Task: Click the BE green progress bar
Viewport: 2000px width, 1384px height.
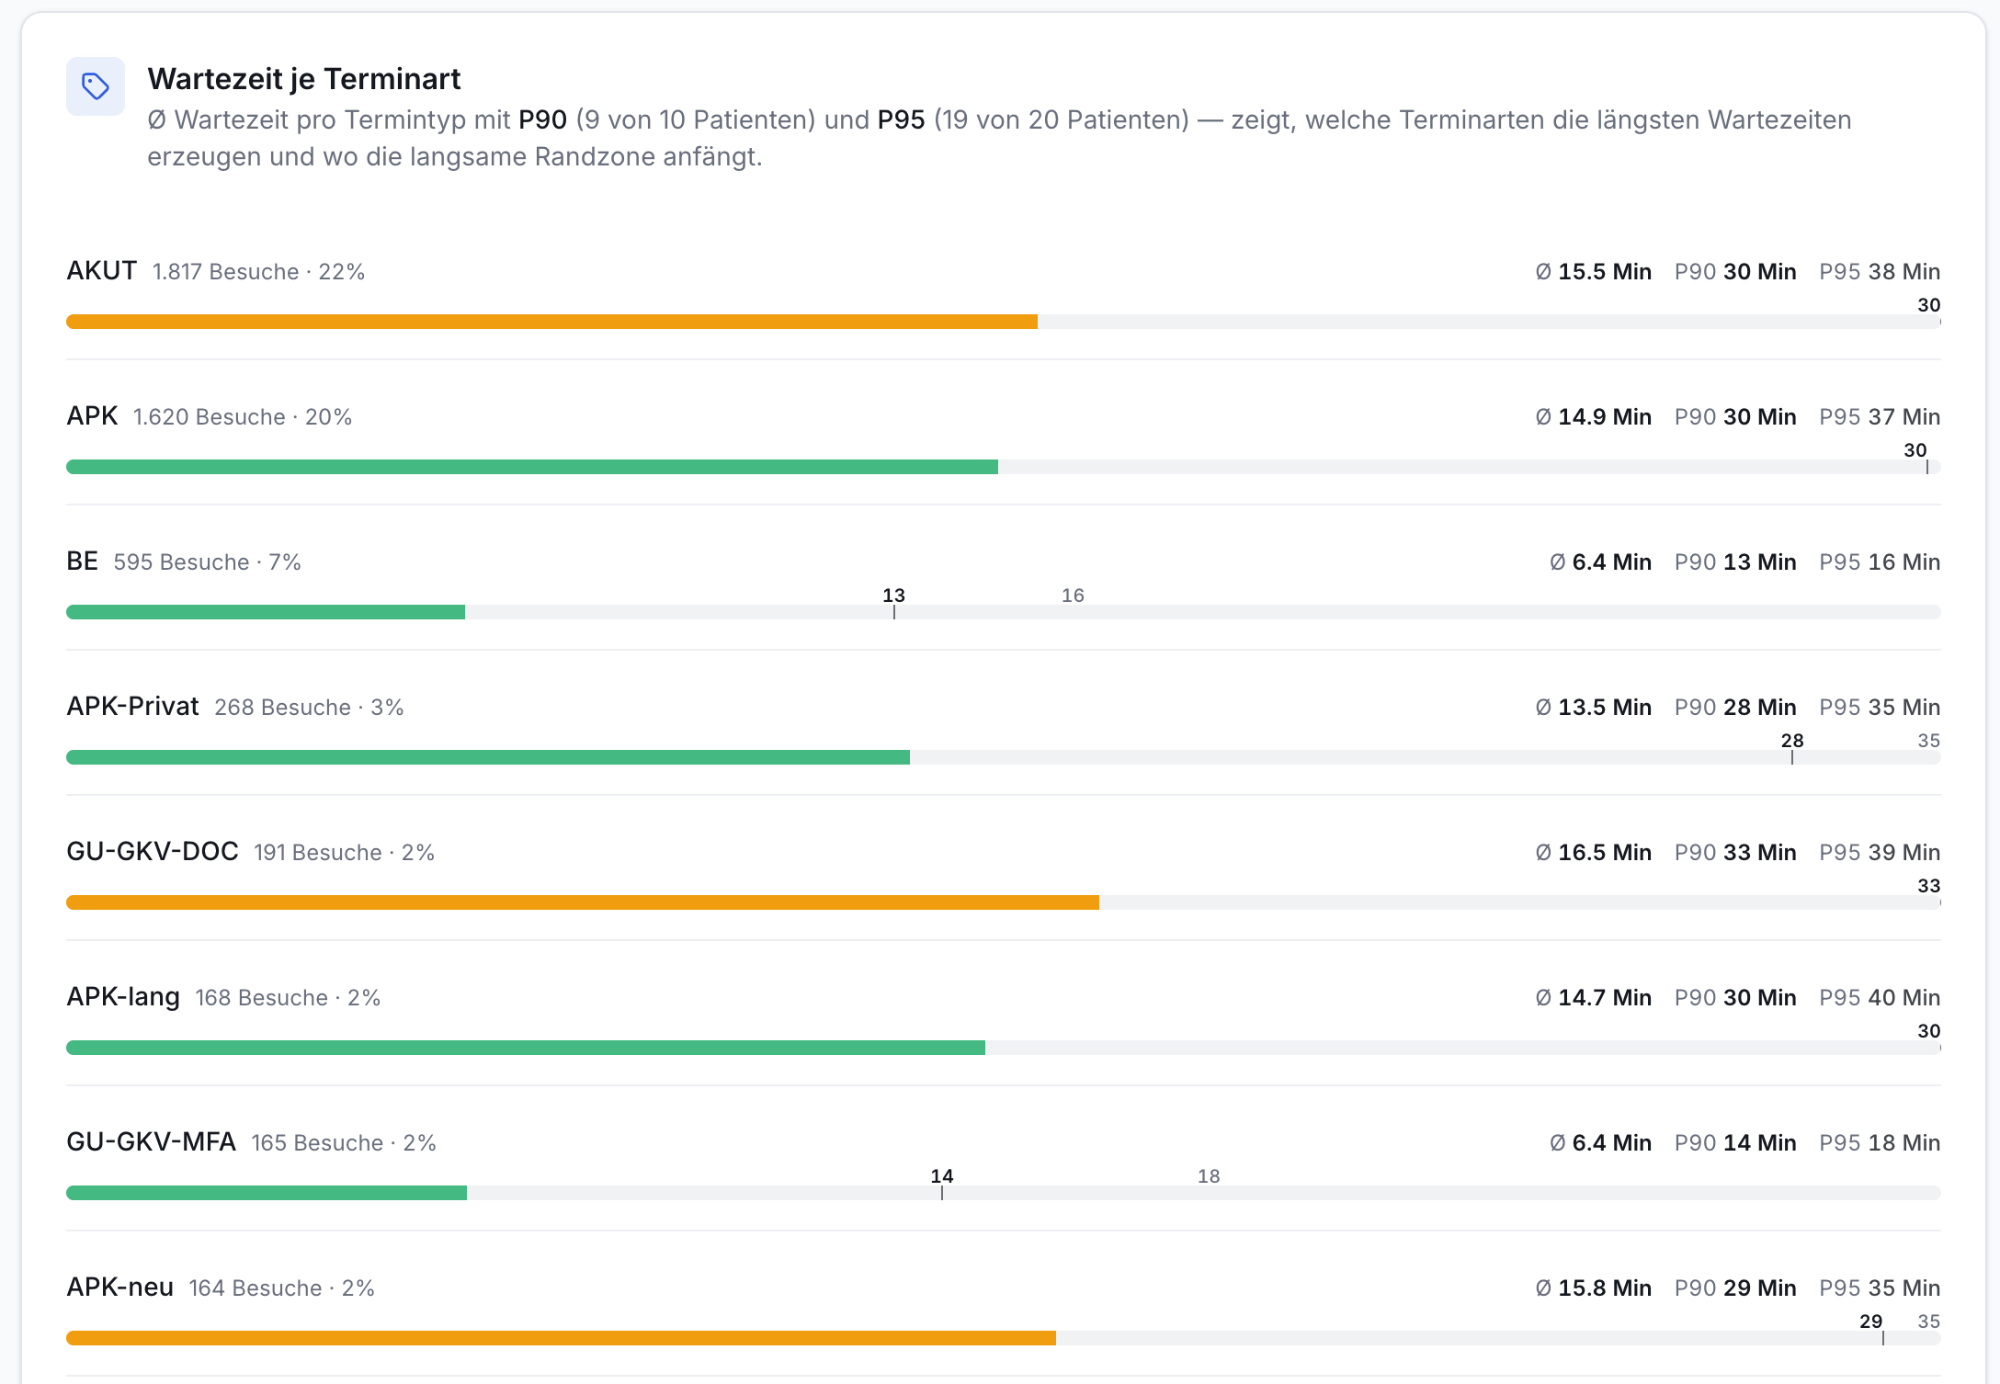Action: point(266,612)
